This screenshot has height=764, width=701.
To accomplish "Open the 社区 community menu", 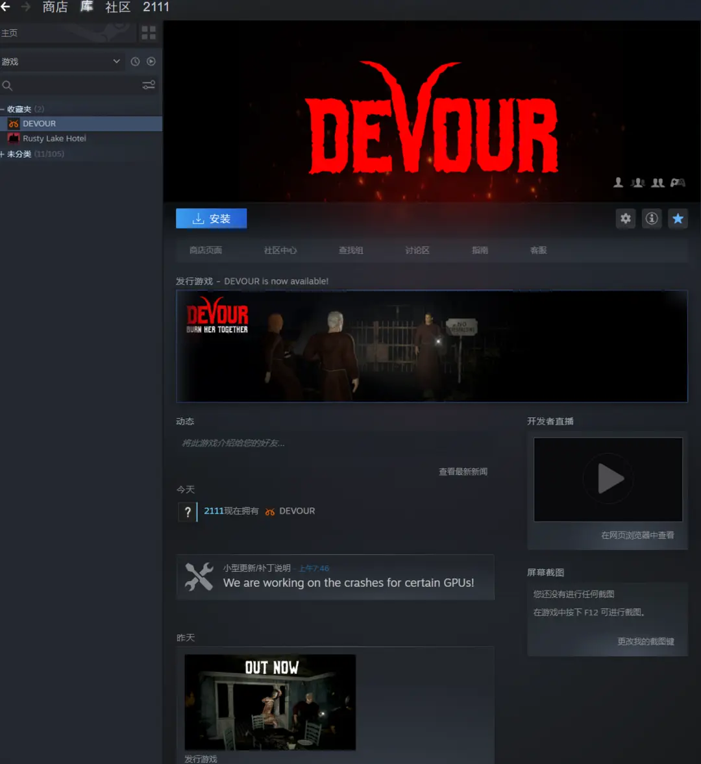I will pyautogui.click(x=118, y=7).
